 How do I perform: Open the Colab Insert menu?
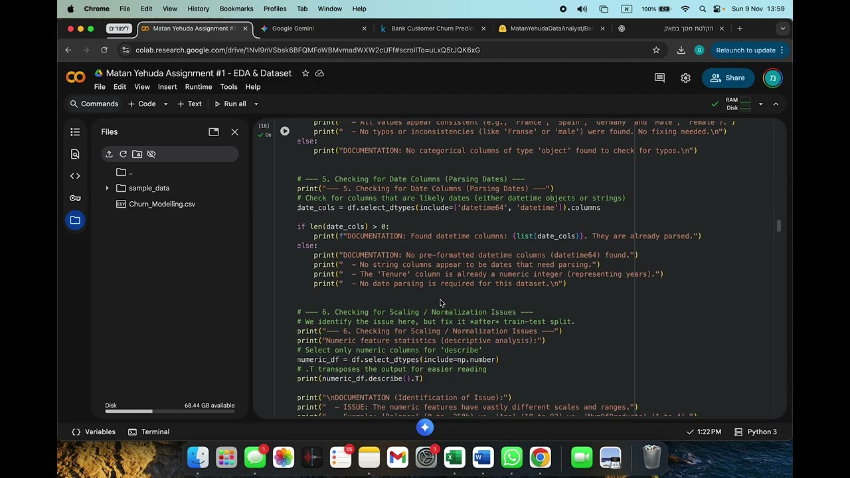[x=167, y=87]
